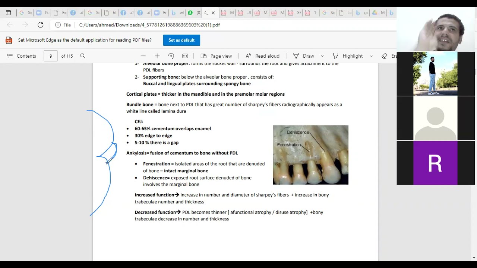Click the 'Increased function' bold text

pyautogui.click(x=154, y=195)
